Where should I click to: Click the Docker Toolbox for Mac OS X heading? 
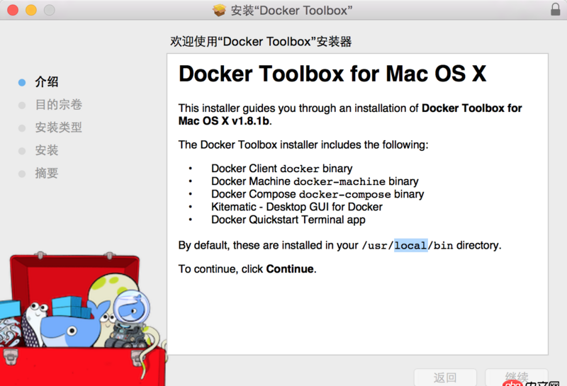coord(332,74)
